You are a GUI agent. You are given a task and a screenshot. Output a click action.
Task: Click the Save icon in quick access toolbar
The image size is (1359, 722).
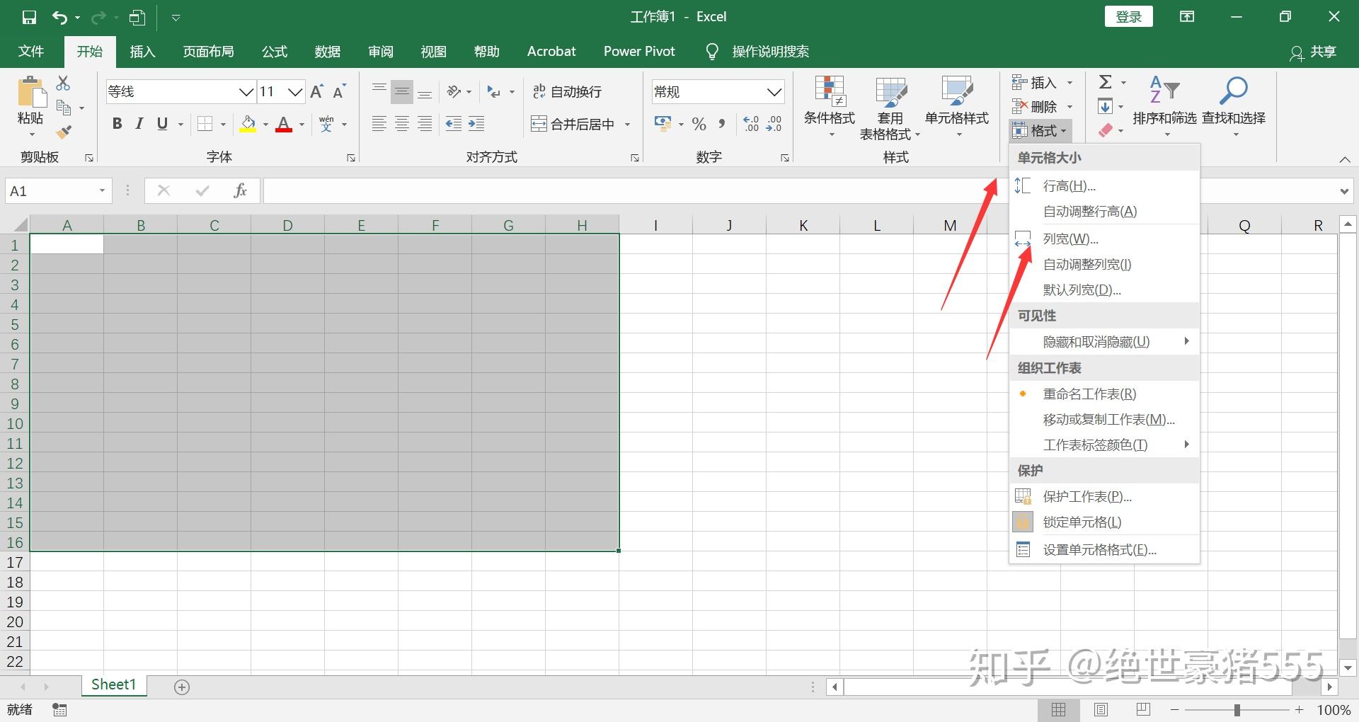[29, 17]
